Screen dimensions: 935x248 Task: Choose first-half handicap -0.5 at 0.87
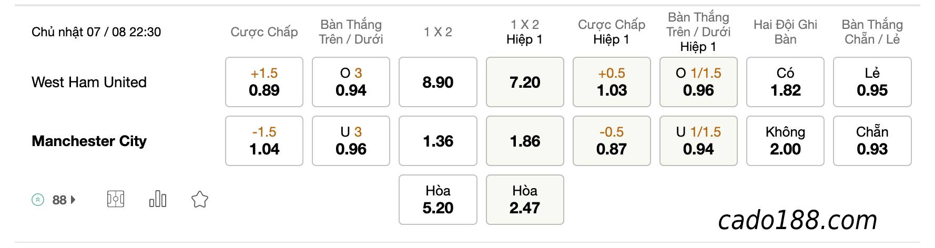pos(612,141)
